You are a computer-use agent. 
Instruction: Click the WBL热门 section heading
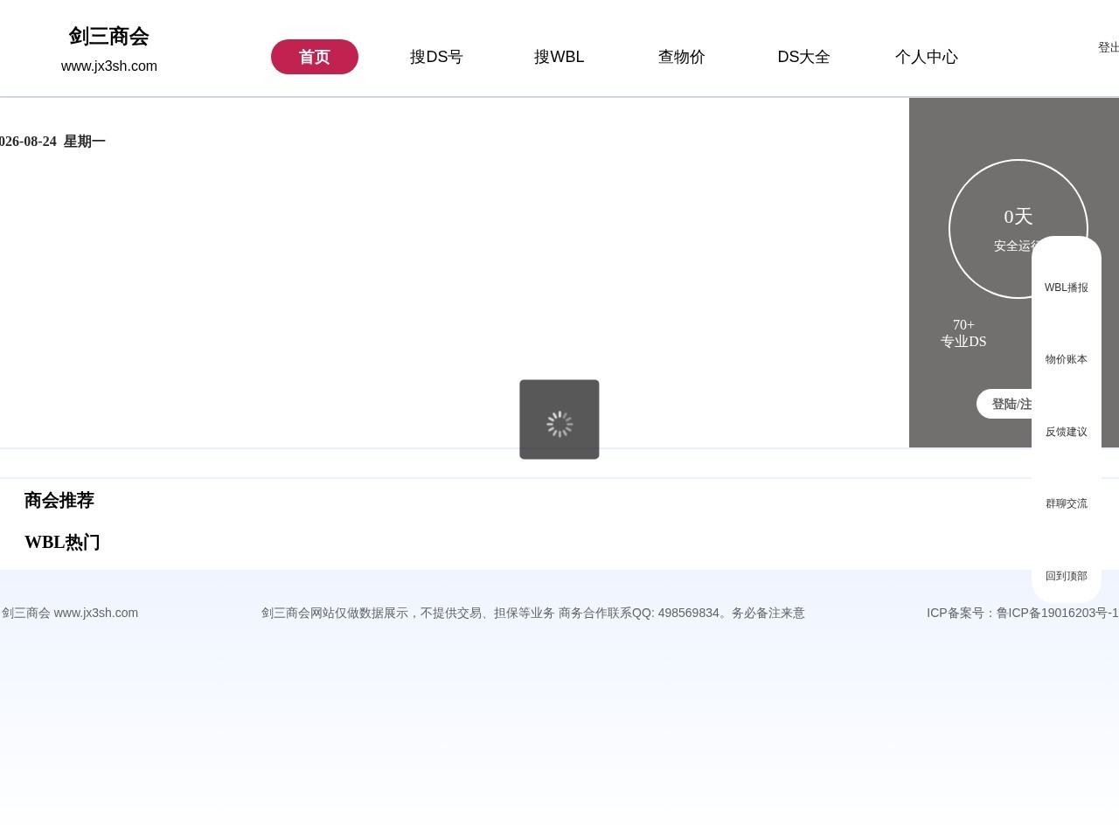pyautogui.click(x=62, y=542)
